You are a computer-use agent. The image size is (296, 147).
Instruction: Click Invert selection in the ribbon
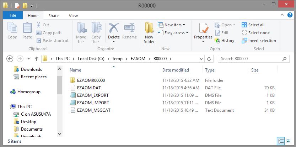tap(259, 41)
